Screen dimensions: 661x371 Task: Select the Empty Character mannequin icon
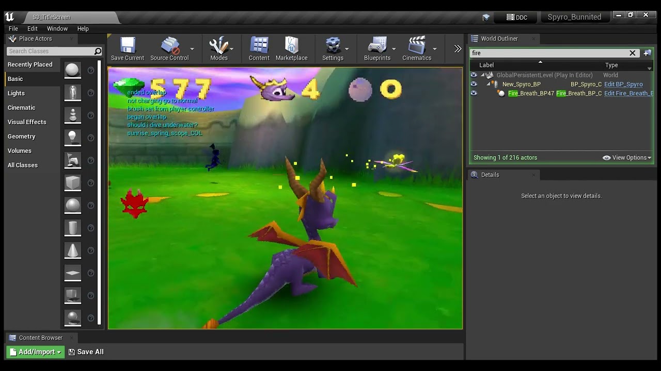coord(73,93)
